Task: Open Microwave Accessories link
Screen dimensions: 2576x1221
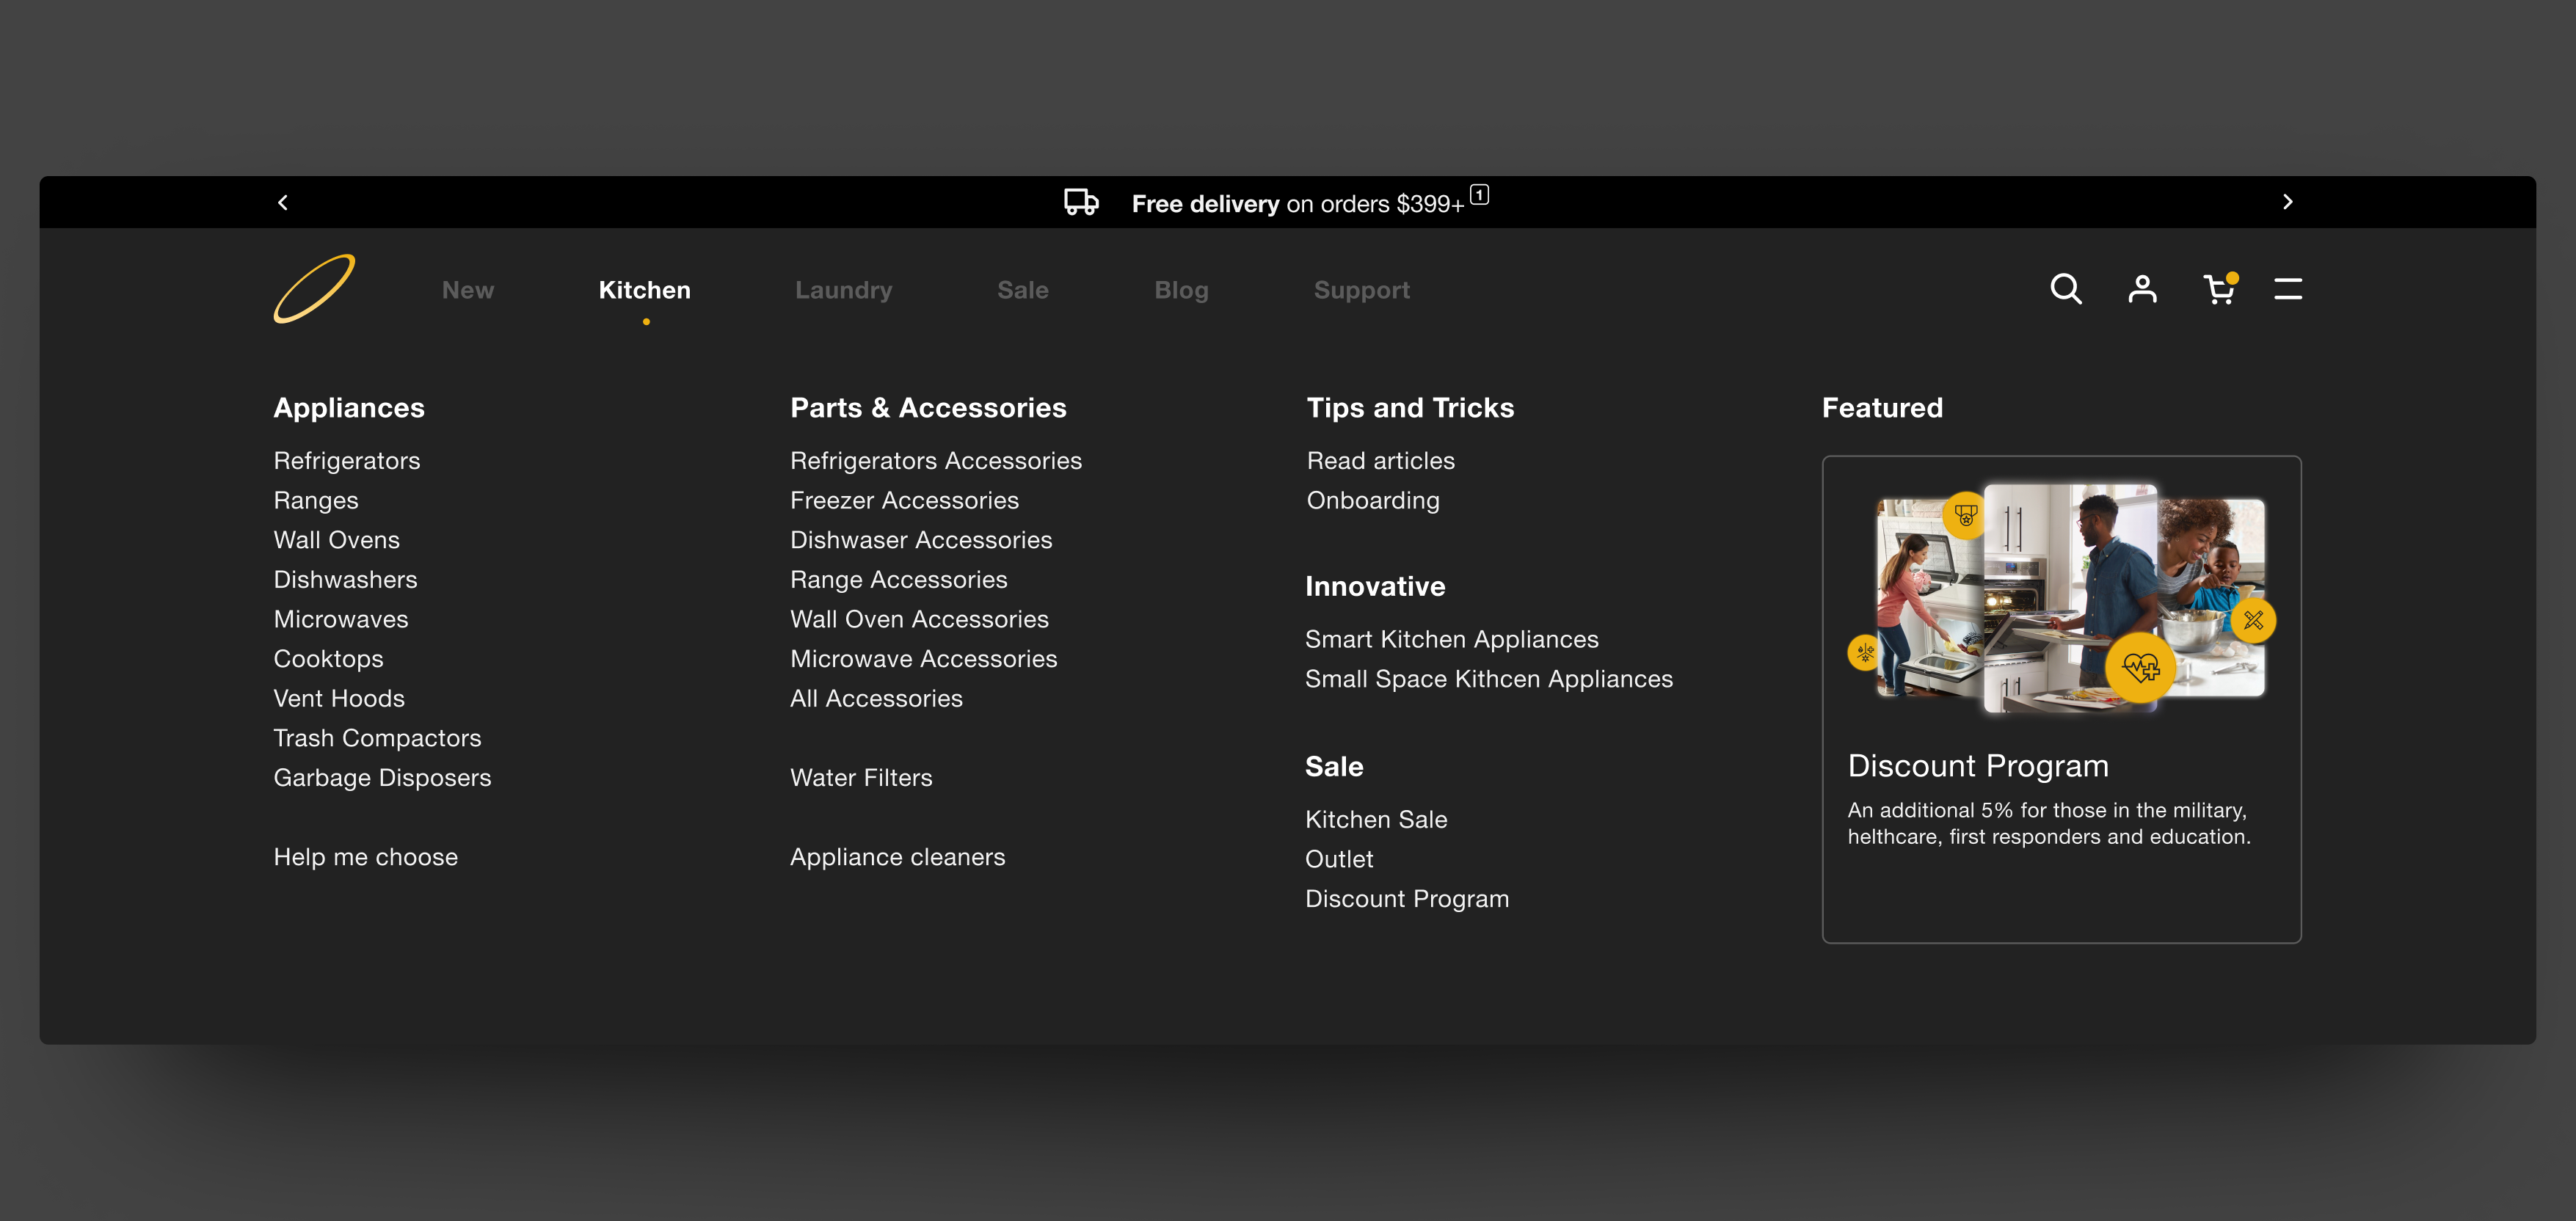Action: 924,659
